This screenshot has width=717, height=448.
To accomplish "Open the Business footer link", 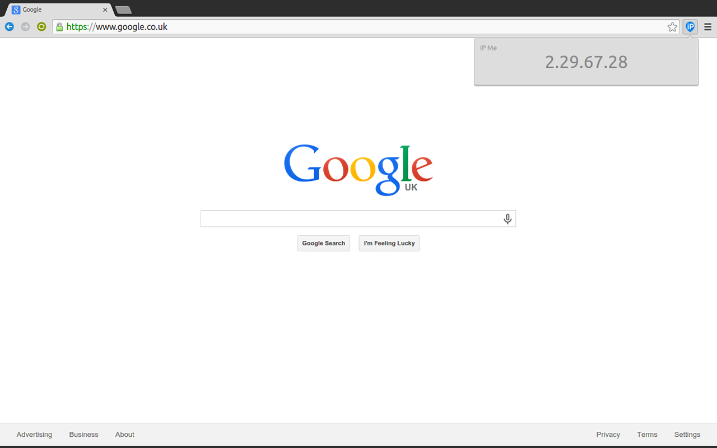I will click(84, 435).
